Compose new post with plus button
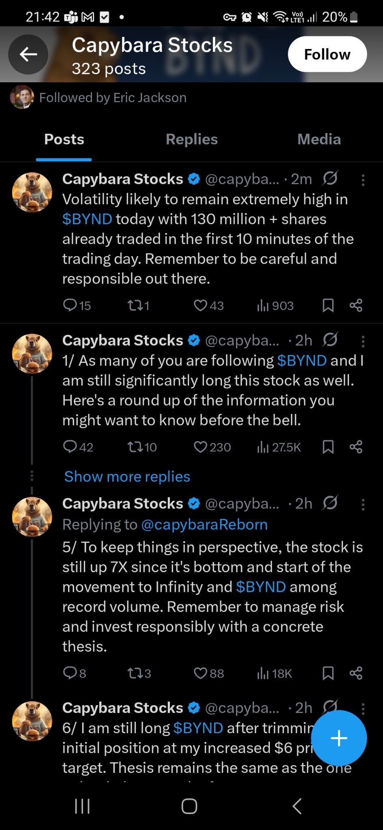The width and height of the screenshot is (383, 830). pyautogui.click(x=339, y=738)
